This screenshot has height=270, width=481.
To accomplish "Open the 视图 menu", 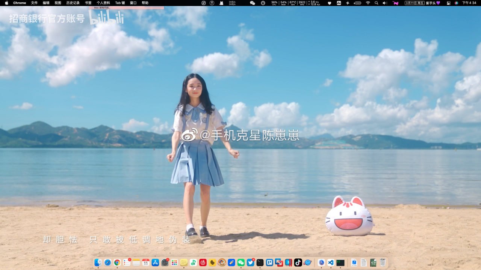I will tap(57, 3).
